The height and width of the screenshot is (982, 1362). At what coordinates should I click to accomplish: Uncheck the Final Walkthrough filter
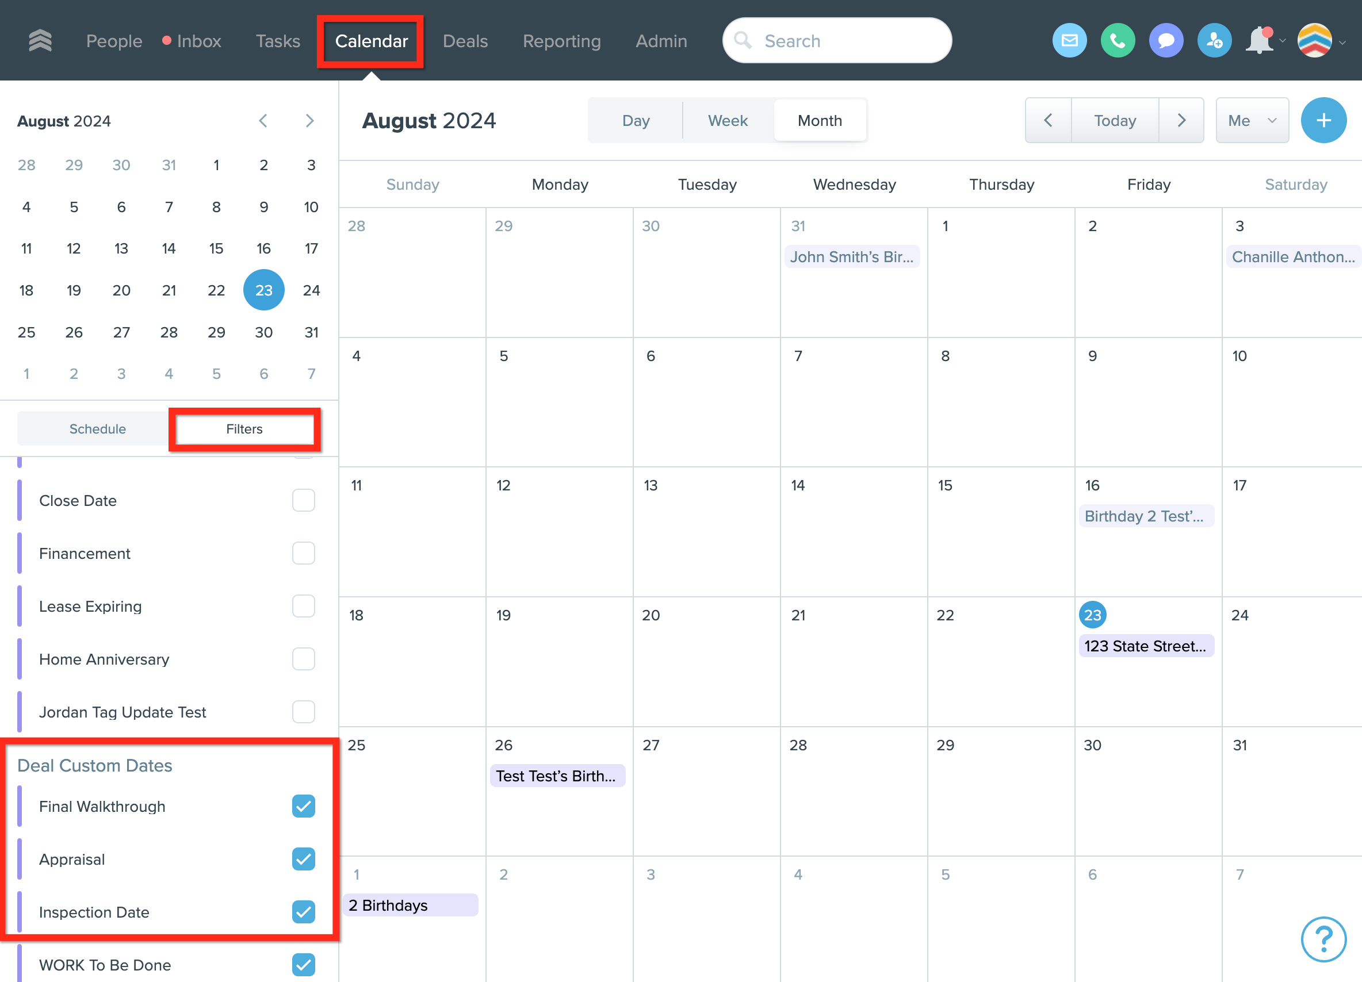tap(303, 806)
